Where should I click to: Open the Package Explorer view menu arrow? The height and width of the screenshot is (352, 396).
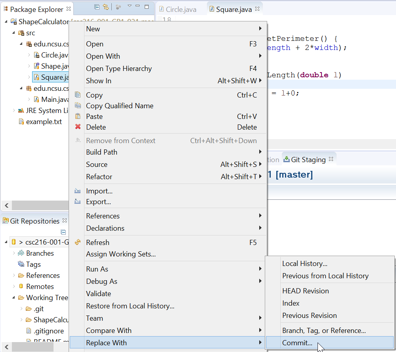(x=130, y=7)
